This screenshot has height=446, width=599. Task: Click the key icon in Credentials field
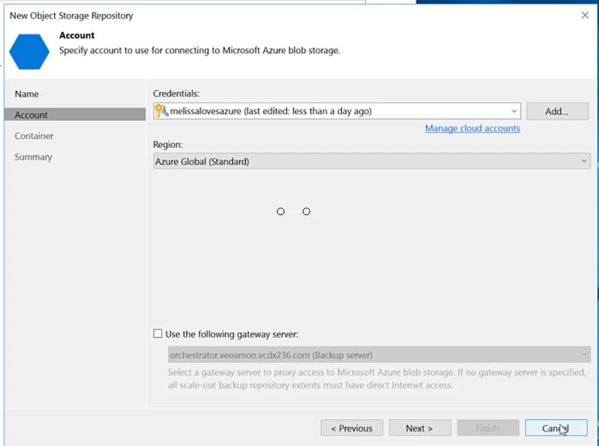coord(161,111)
